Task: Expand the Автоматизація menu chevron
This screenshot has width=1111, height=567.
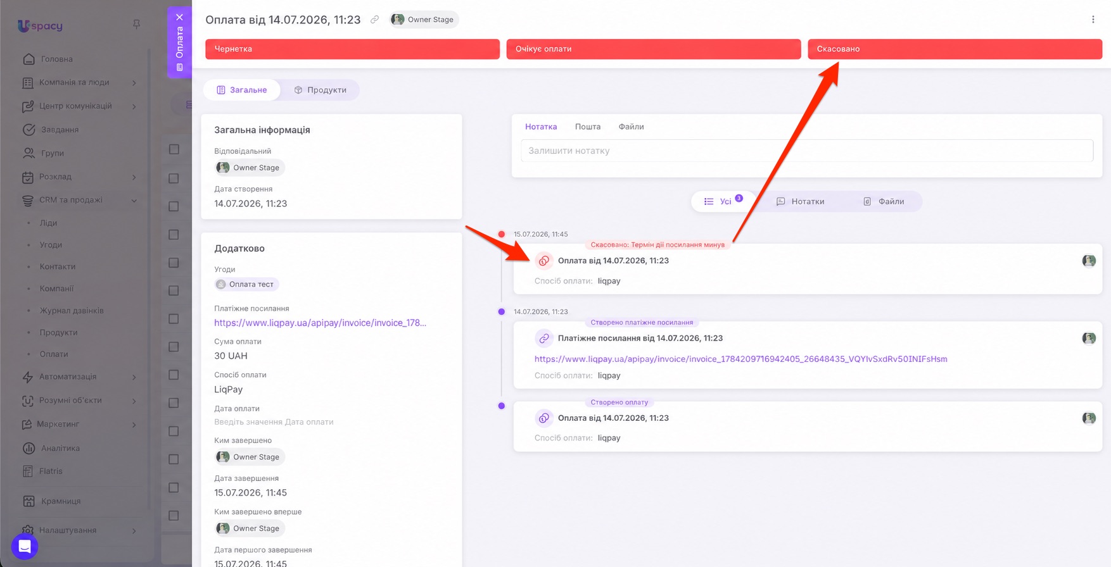Action: pos(134,377)
